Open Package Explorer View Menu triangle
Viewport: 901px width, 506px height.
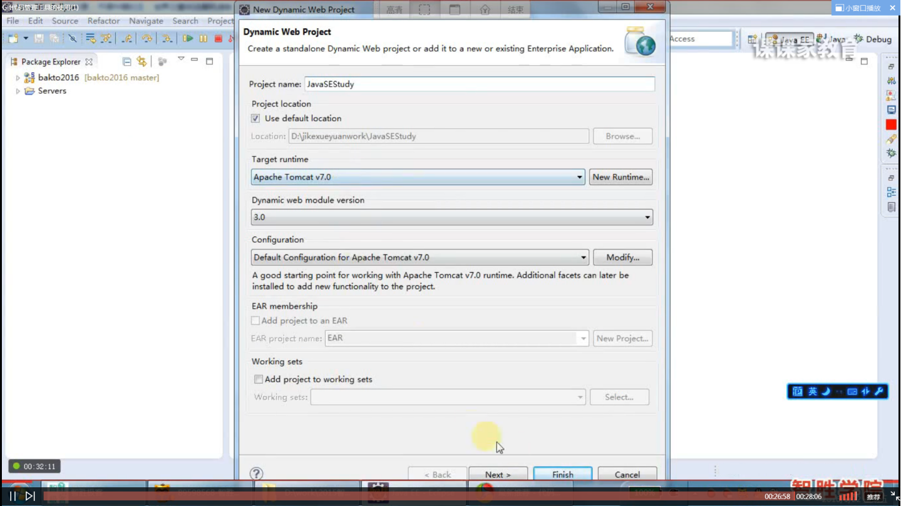181,59
